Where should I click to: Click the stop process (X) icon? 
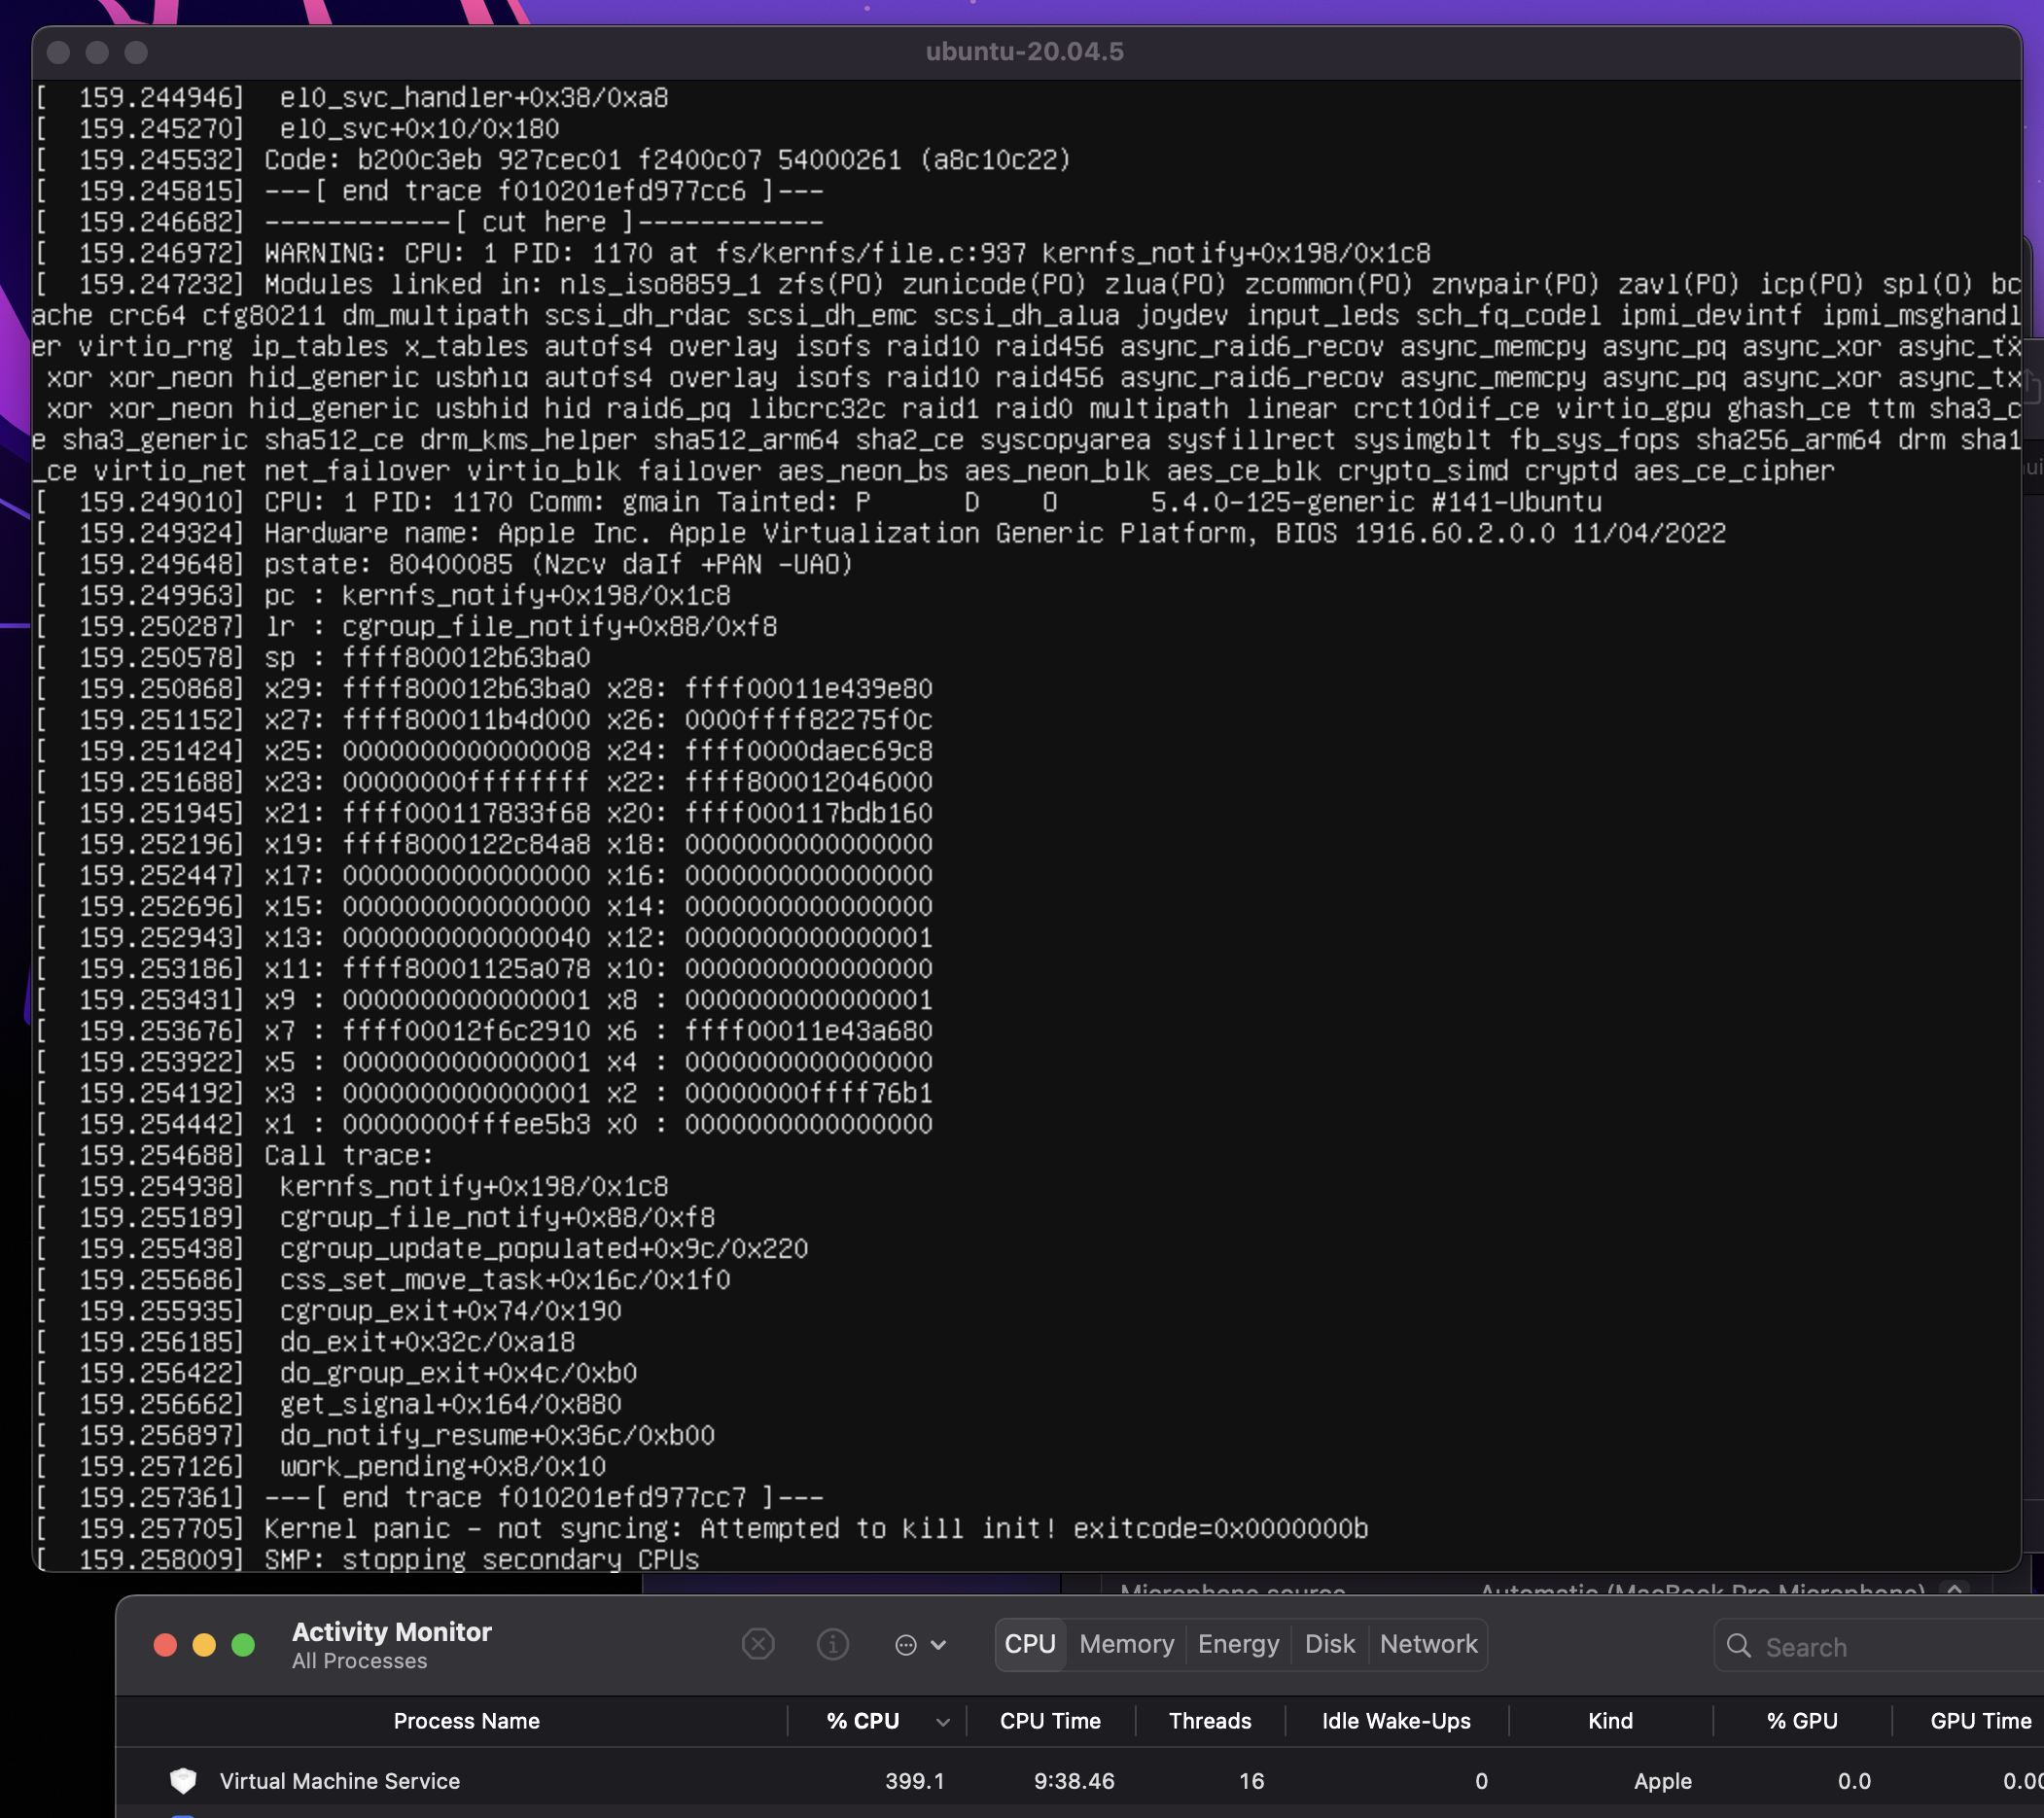[x=758, y=1644]
